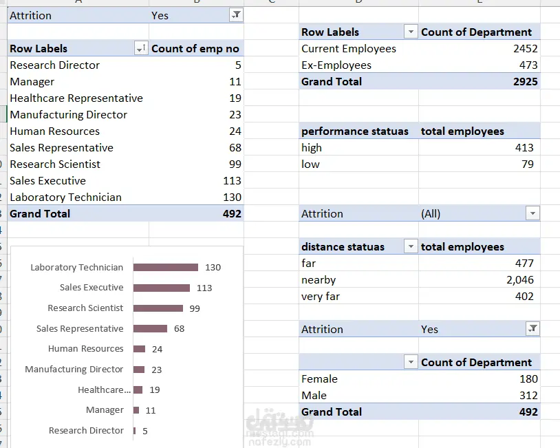Select the Grand Total 2925 cell

point(480,81)
